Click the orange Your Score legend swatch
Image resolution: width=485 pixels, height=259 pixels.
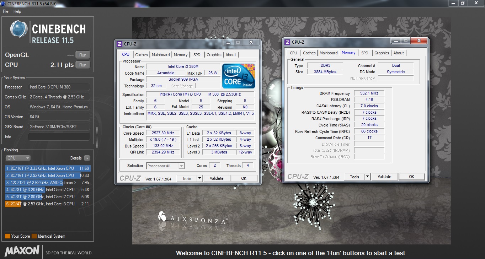(7, 236)
